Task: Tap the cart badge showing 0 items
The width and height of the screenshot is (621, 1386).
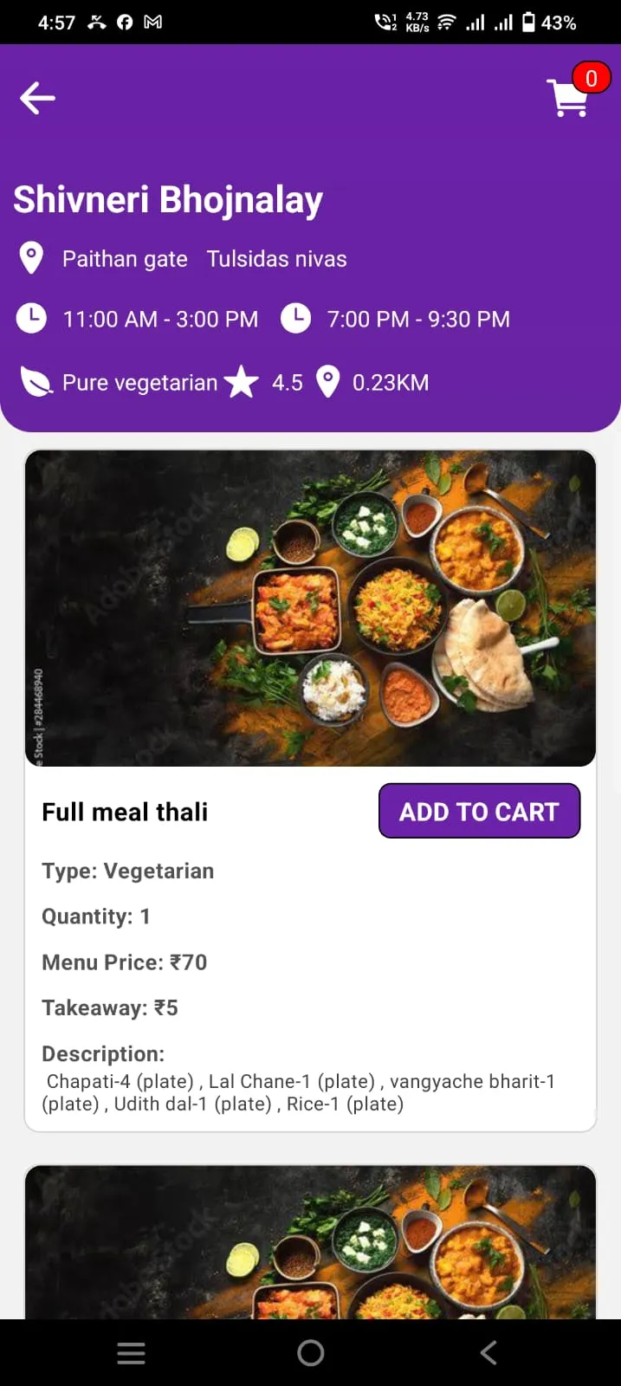Action: (592, 78)
